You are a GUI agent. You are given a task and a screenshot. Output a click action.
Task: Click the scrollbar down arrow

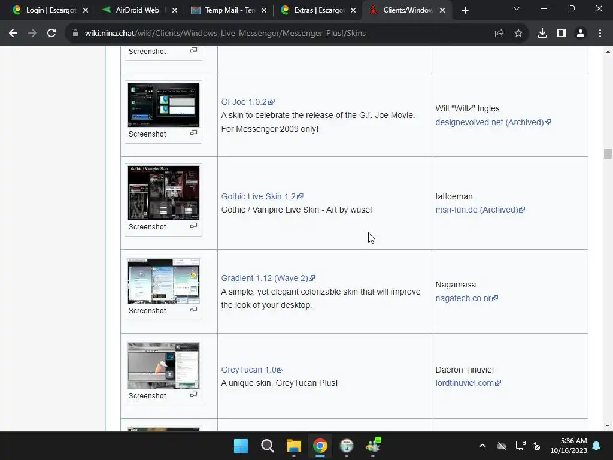point(608,426)
